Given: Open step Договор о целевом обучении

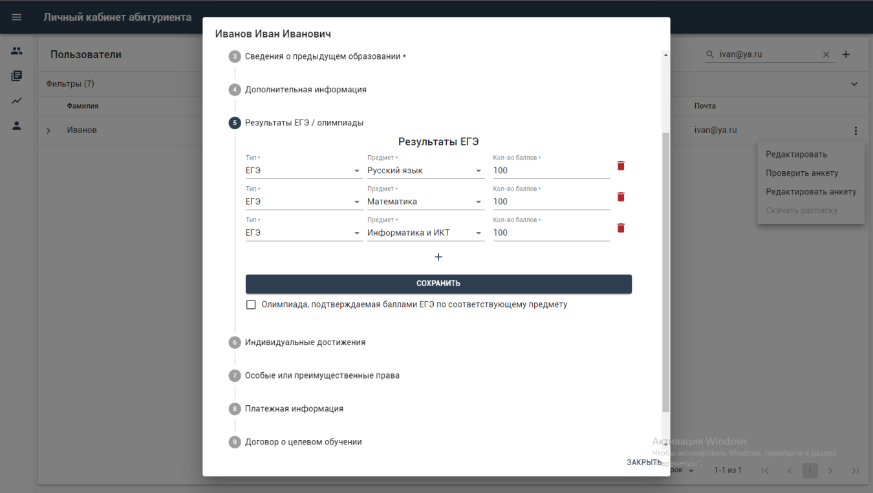Looking at the screenshot, I should click(x=303, y=442).
